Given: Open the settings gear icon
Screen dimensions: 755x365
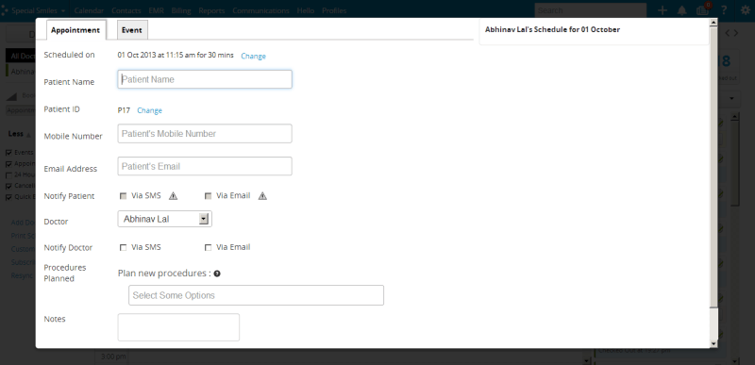Looking at the screenshot, I should (x=746, y=10).
